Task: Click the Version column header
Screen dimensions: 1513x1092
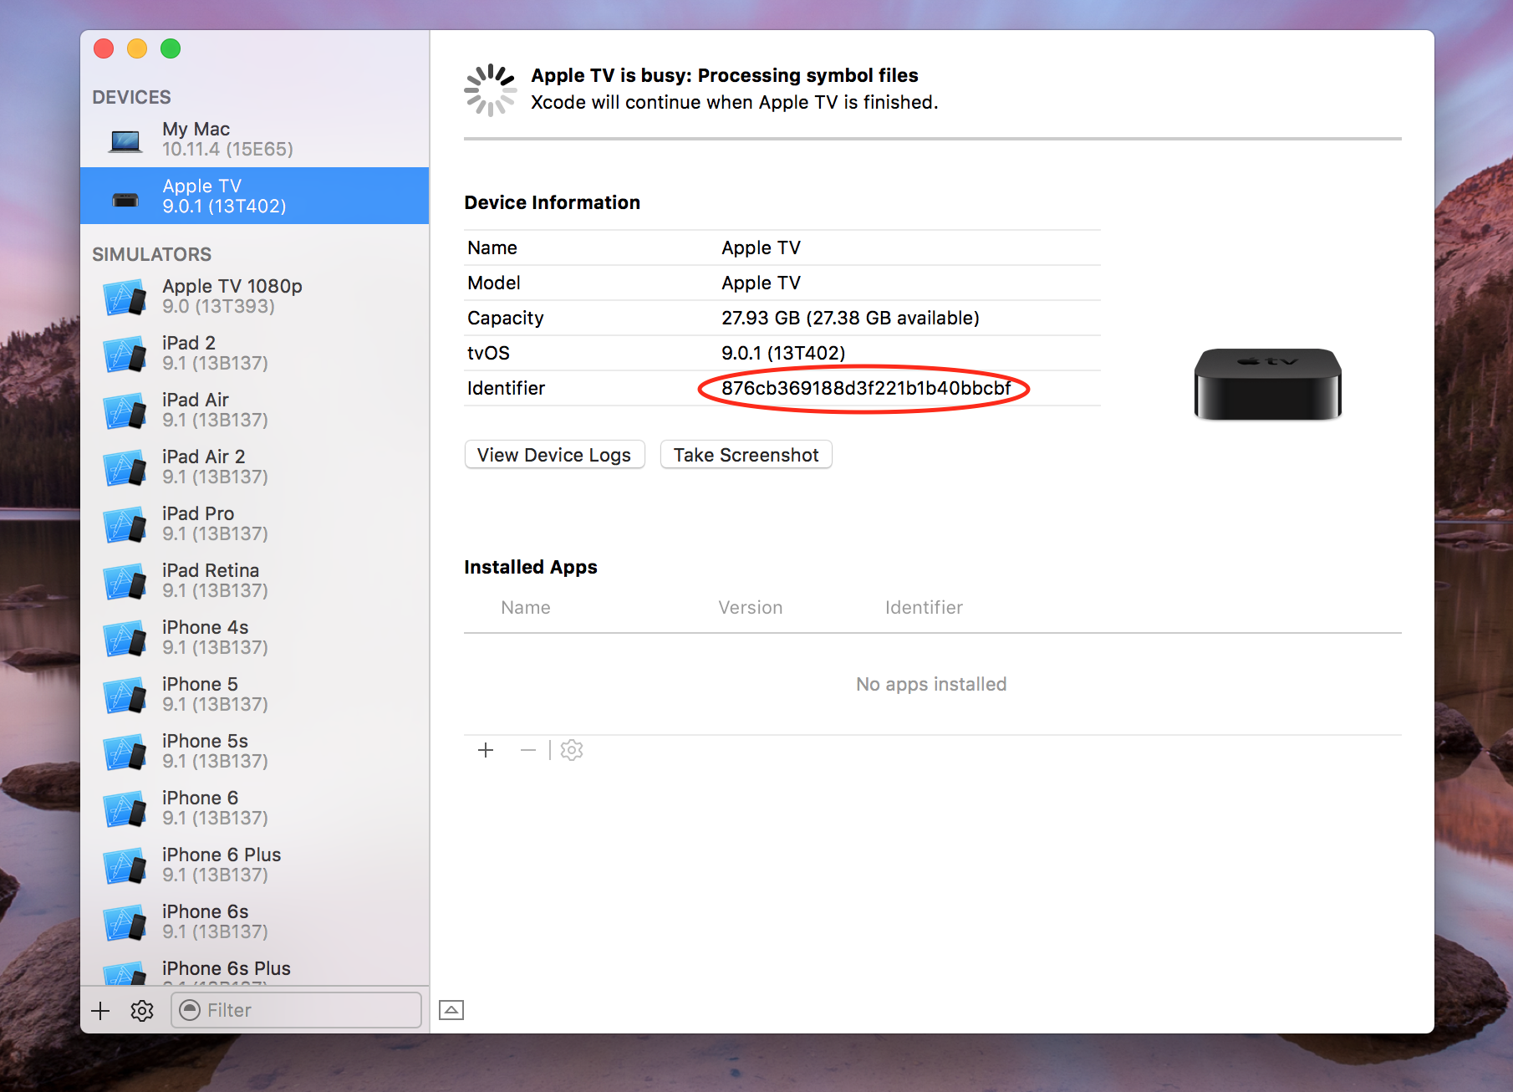Action: 751,608
